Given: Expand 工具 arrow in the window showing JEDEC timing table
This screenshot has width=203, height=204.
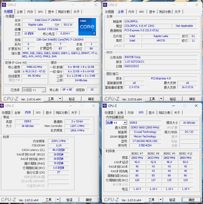Looking at the screenshot, I should pyautogui.click(x=160, y=199).
